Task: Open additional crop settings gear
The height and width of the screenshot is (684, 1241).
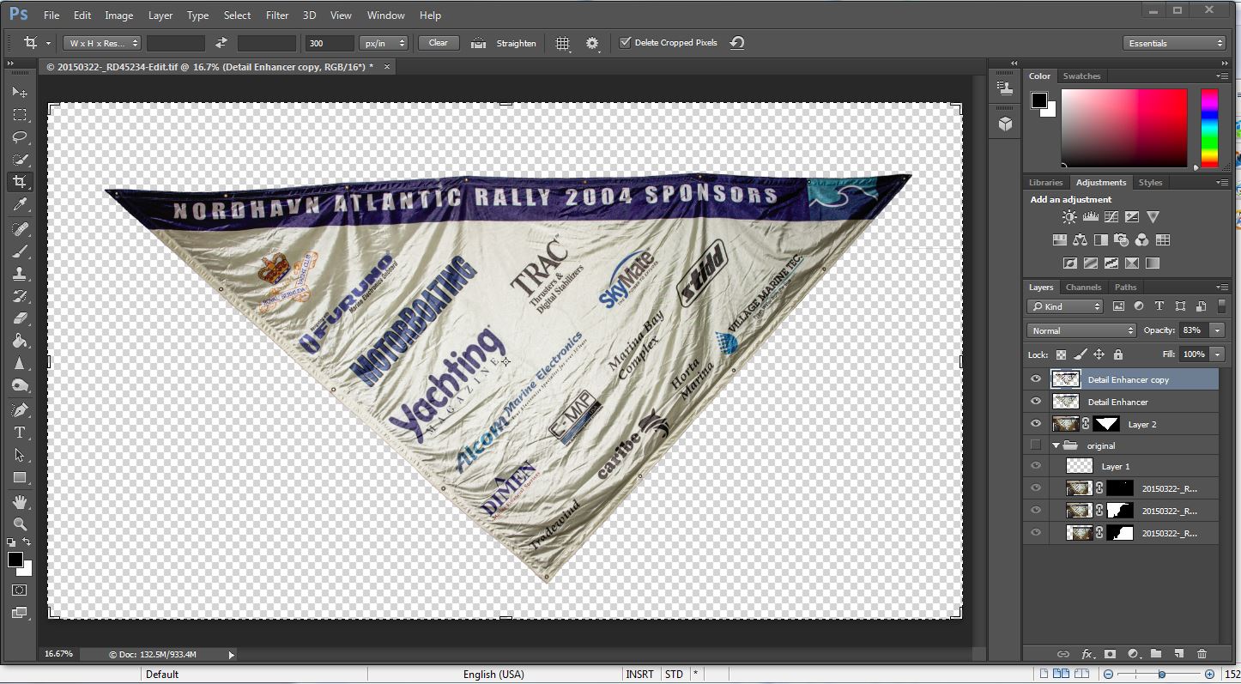Action: pos(592,43)
